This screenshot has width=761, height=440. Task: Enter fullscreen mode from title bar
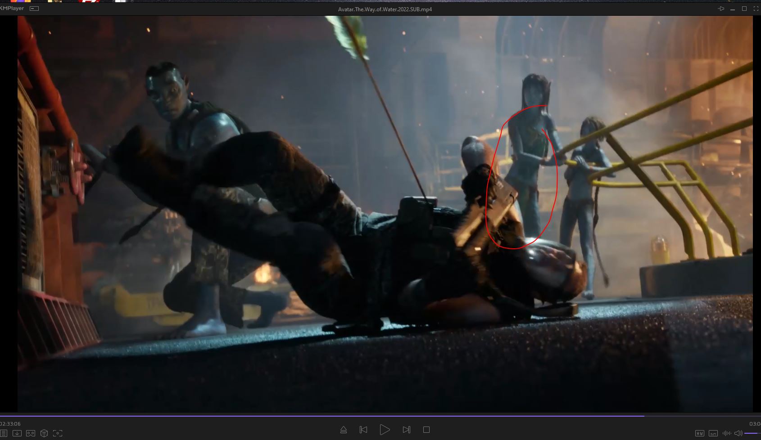(x=756, y=9)
